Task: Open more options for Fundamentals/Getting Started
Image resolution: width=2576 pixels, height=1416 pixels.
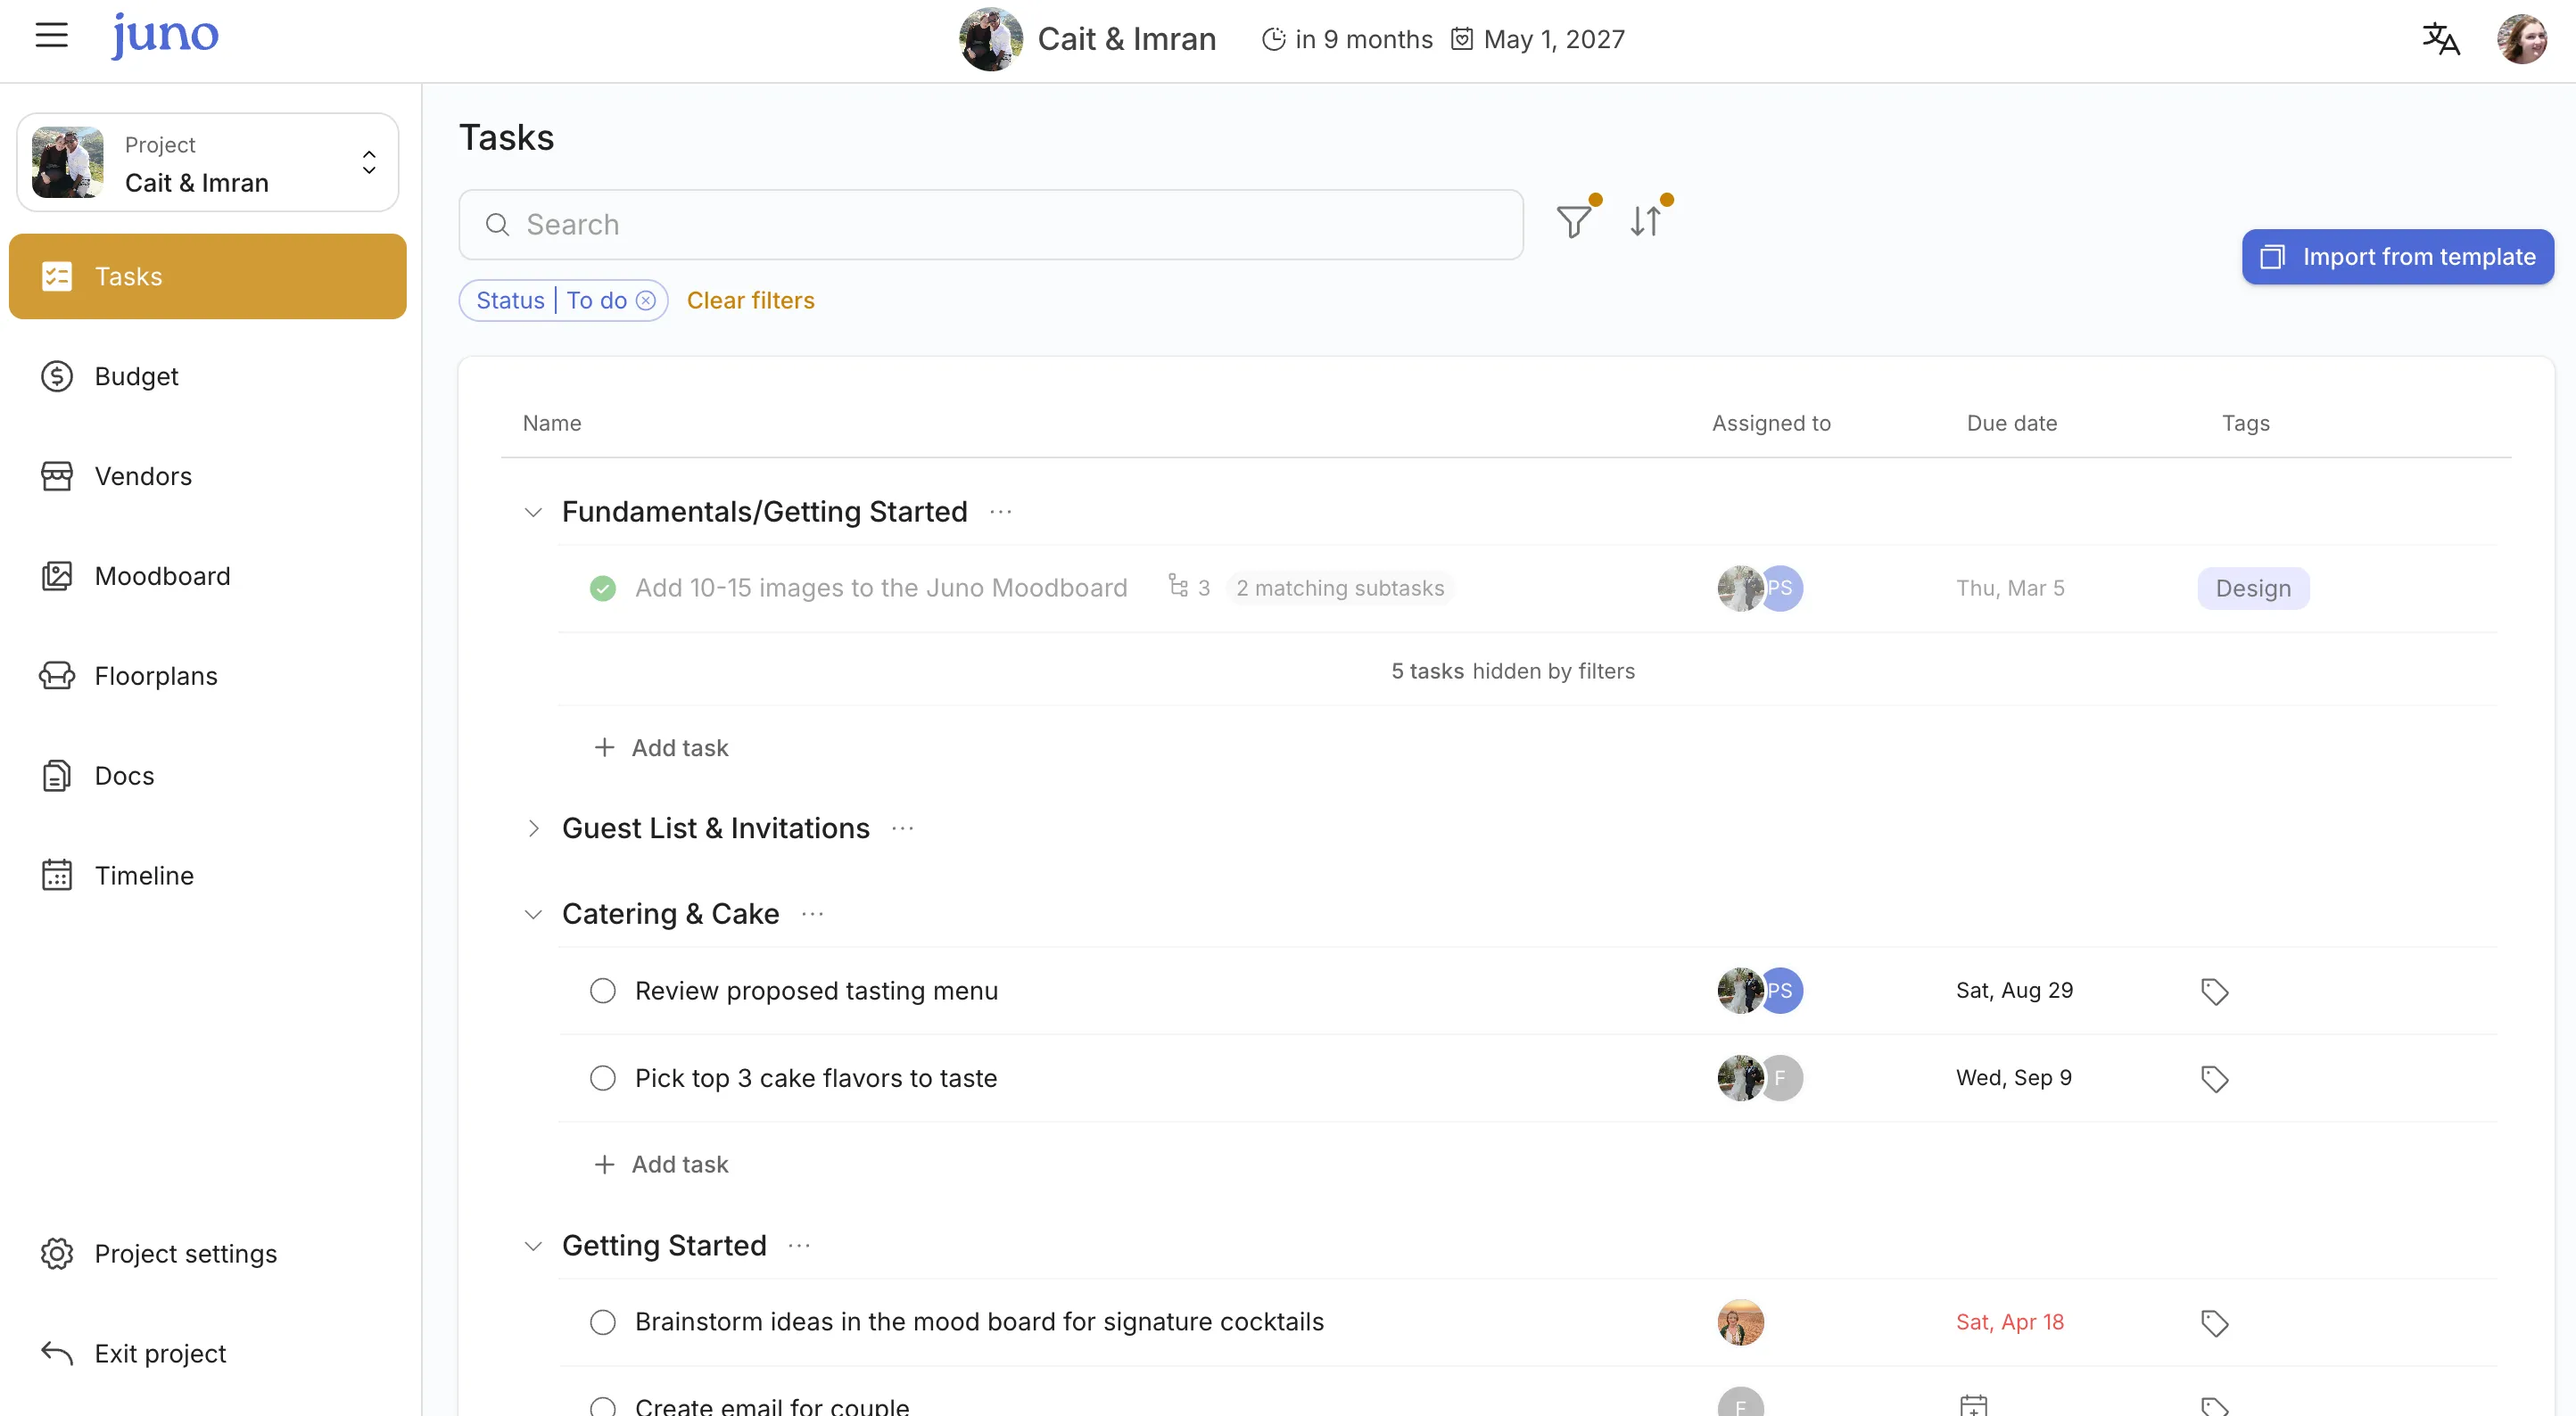Action: (1000, 512)
